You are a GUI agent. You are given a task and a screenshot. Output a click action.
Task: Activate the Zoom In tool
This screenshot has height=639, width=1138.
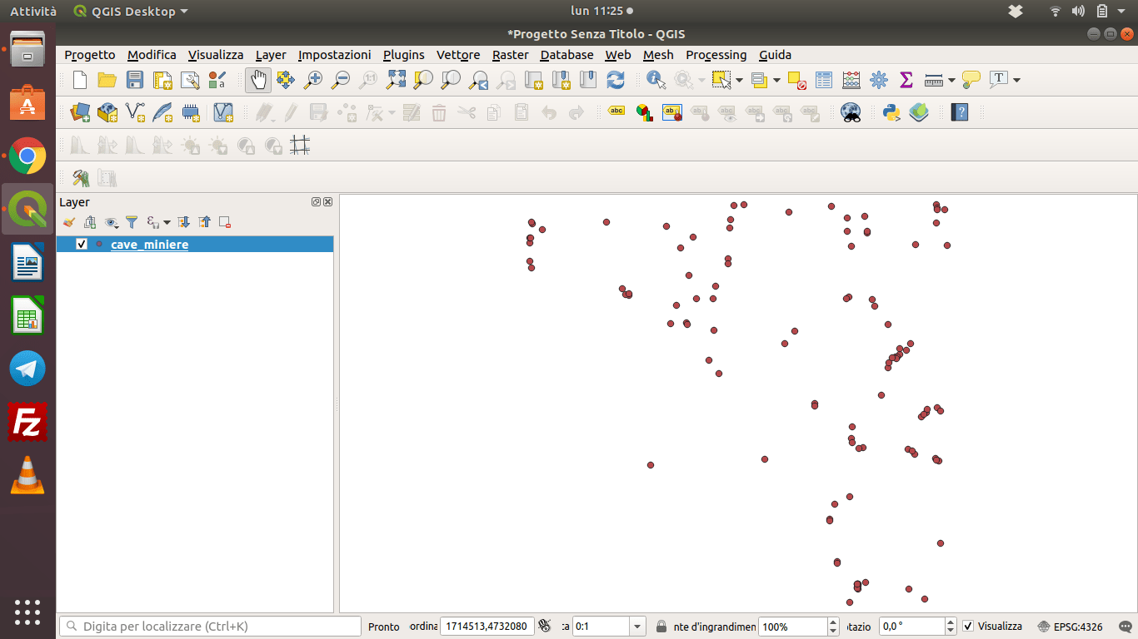coord(312,79)
